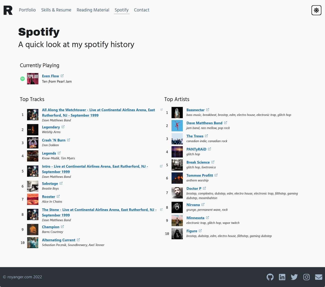Follow the Crash 'N Burn link
Viewport: 325px width, 287px height.
tap(54, 140)
